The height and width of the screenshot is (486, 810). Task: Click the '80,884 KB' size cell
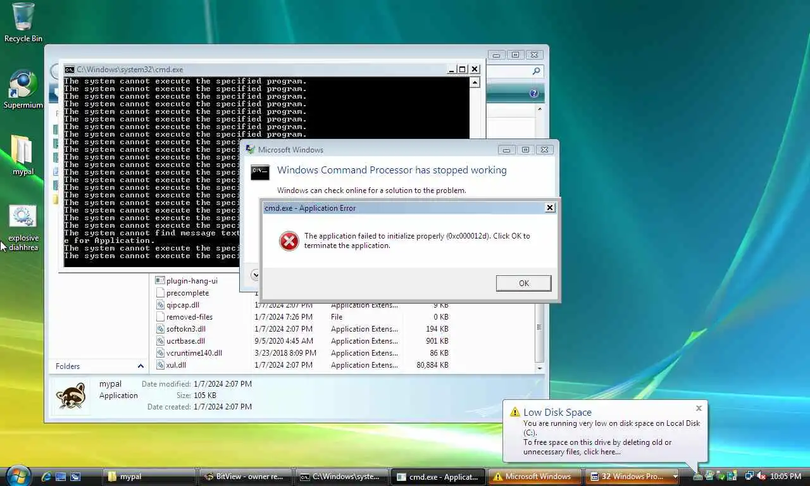(x=432, y=365)
